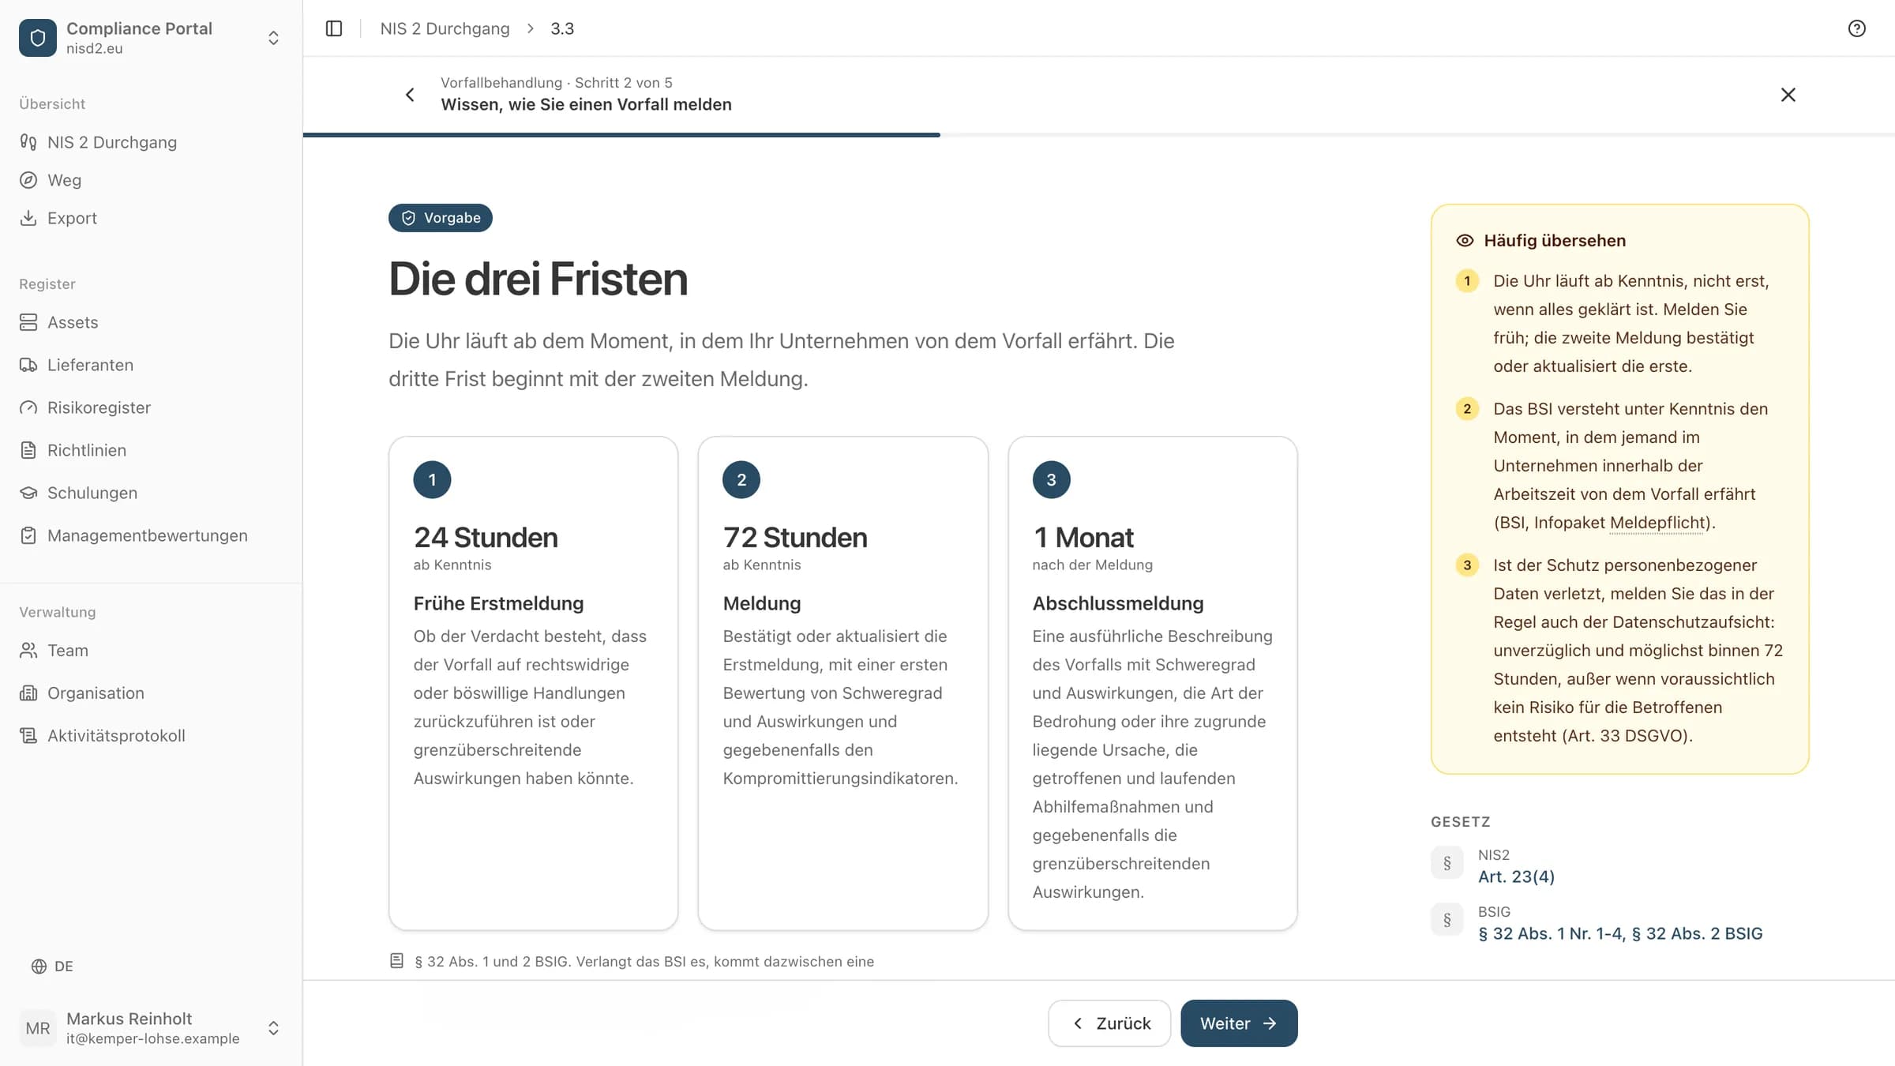Expand the Compliance Portal workspace switcher
The height and width of the screenshot is (1066, 1895).
pos(273,38)
